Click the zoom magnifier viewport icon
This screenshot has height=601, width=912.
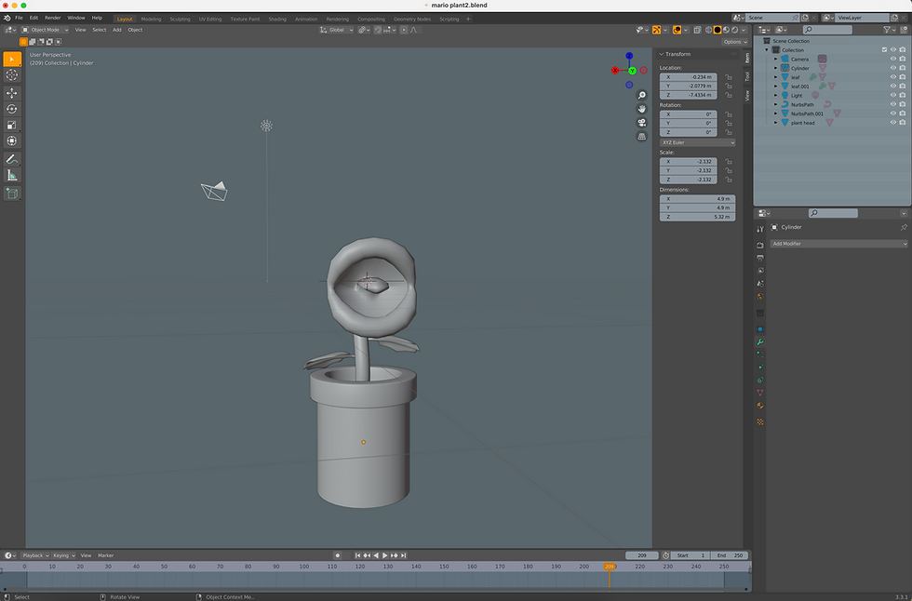tap(641, 95)
